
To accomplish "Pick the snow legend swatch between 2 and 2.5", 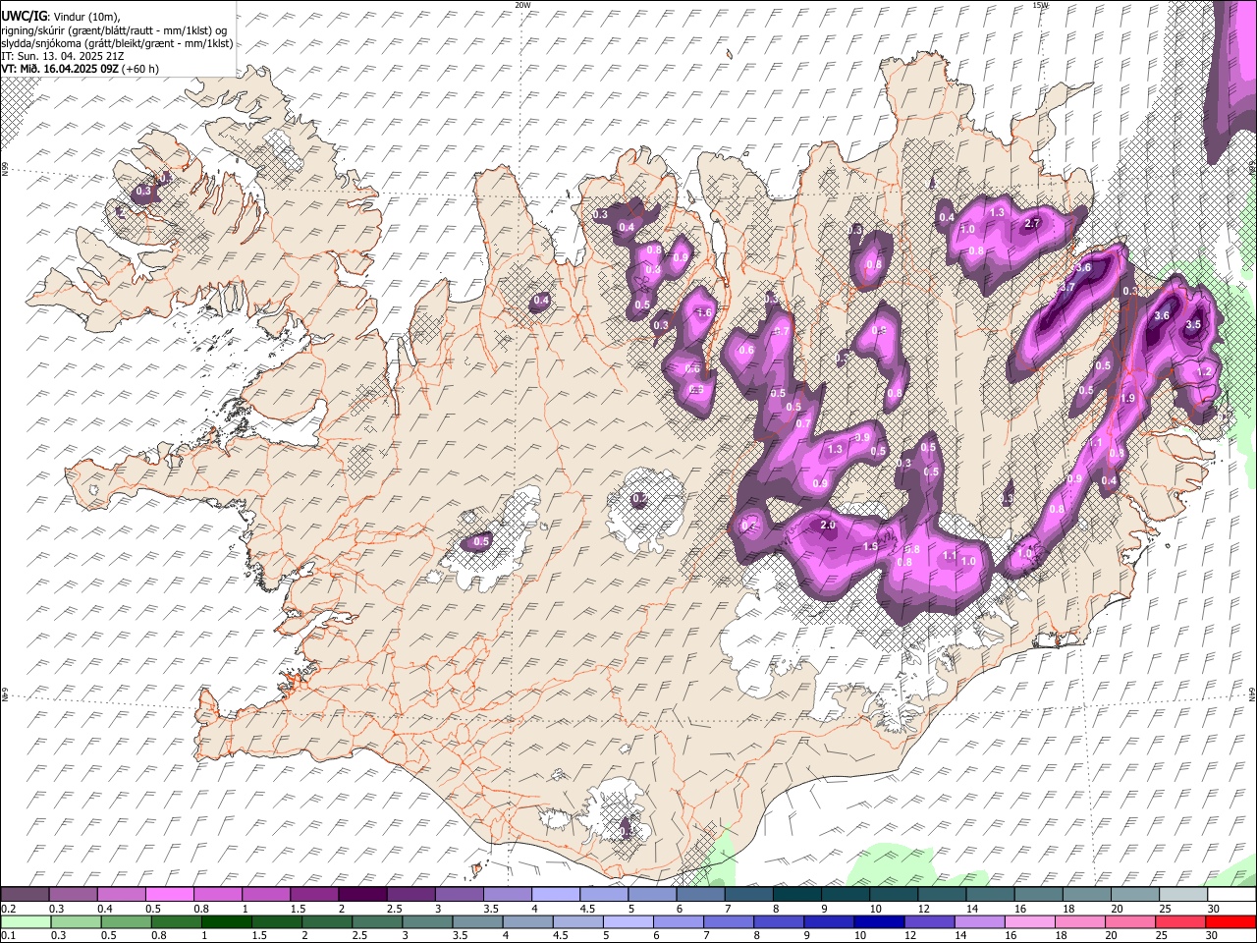I will pos(362,895).
